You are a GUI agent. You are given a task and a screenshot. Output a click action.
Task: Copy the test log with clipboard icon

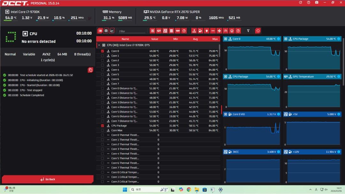pyautogui.click(x=90, y=70)
